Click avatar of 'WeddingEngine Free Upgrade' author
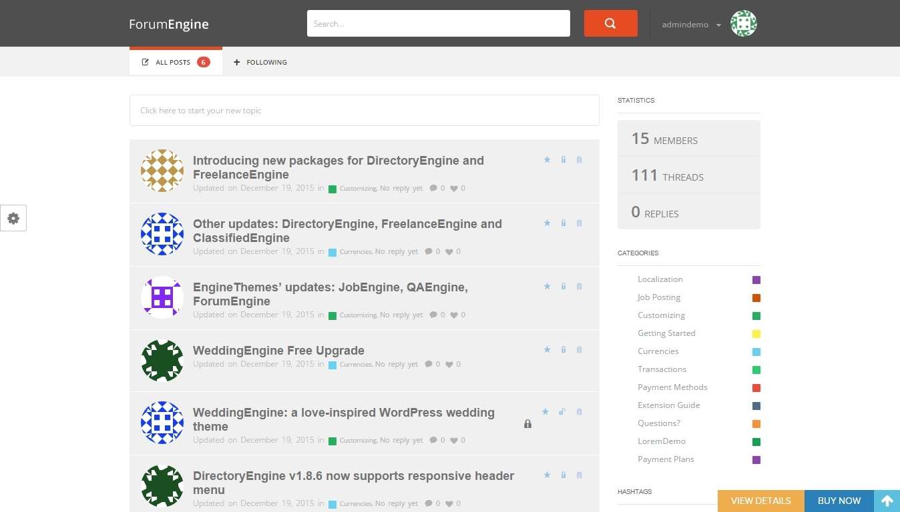The image size is (900, 512). coord(162,361)
